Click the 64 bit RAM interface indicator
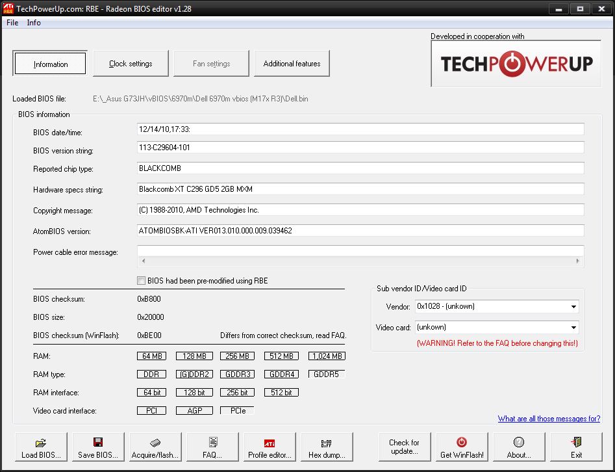This screenshot has width=615, height=472. [x=152, y=392]
